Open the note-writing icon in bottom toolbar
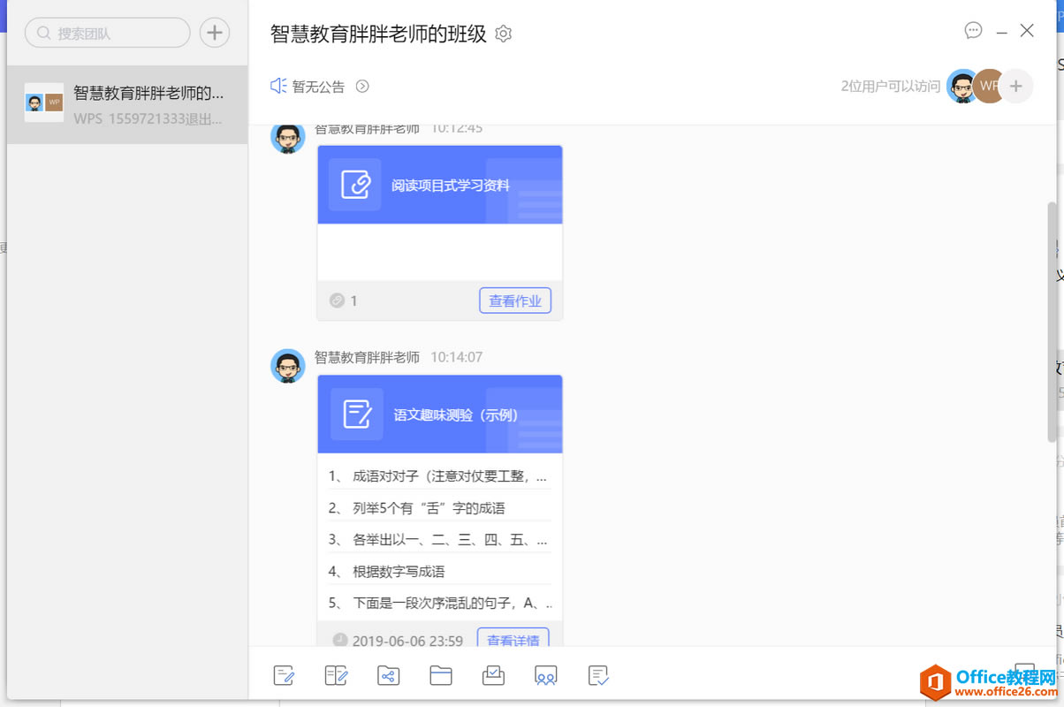Screen dimensions: 1064x707 [x=284, y=676]
